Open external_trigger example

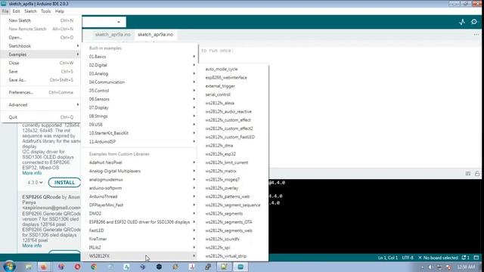click(233, 86)
